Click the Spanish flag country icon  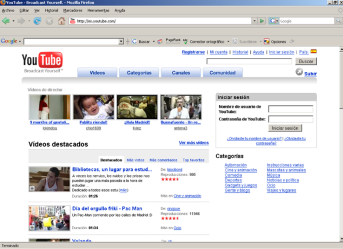(313, 52)
